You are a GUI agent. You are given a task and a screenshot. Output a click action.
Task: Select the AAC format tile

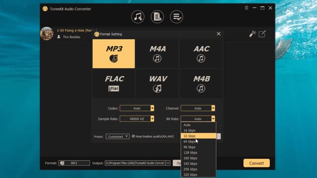click(x=201, y=54)
